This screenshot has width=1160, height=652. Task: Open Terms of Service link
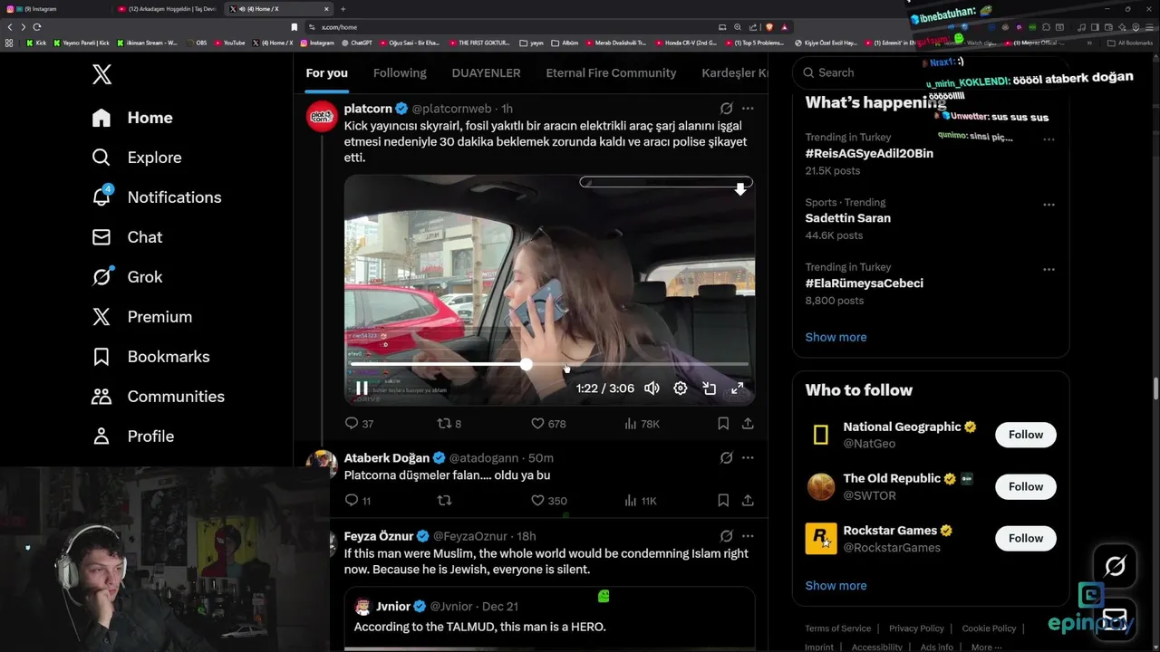click(x=837, y=628)
